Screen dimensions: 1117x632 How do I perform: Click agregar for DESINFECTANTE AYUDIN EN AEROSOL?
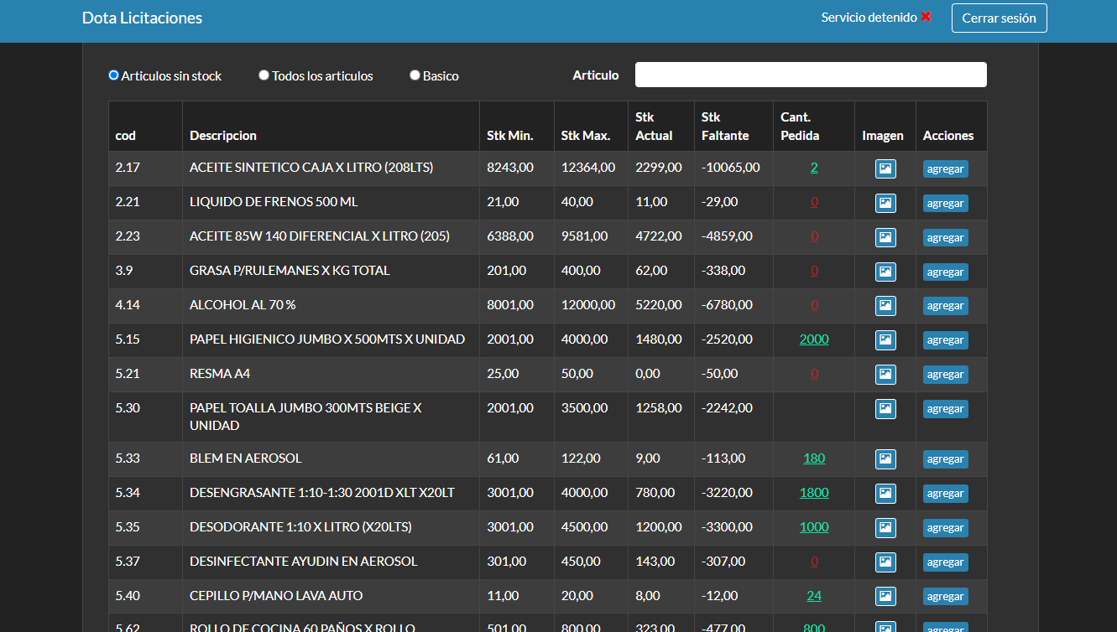click(945, 562)
